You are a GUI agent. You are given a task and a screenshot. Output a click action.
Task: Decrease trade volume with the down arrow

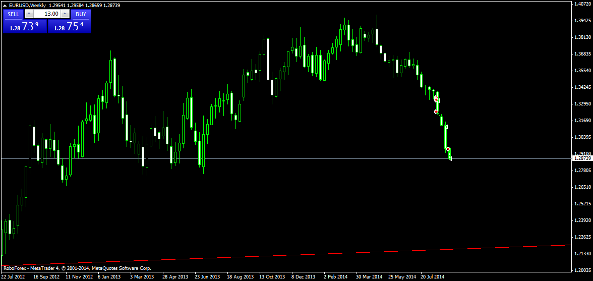click(x=29, y=14)
